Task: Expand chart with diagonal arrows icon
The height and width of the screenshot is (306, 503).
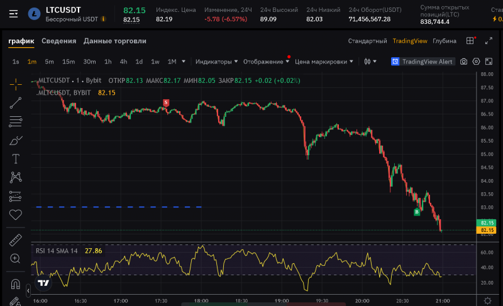Action: click(489, 41)
